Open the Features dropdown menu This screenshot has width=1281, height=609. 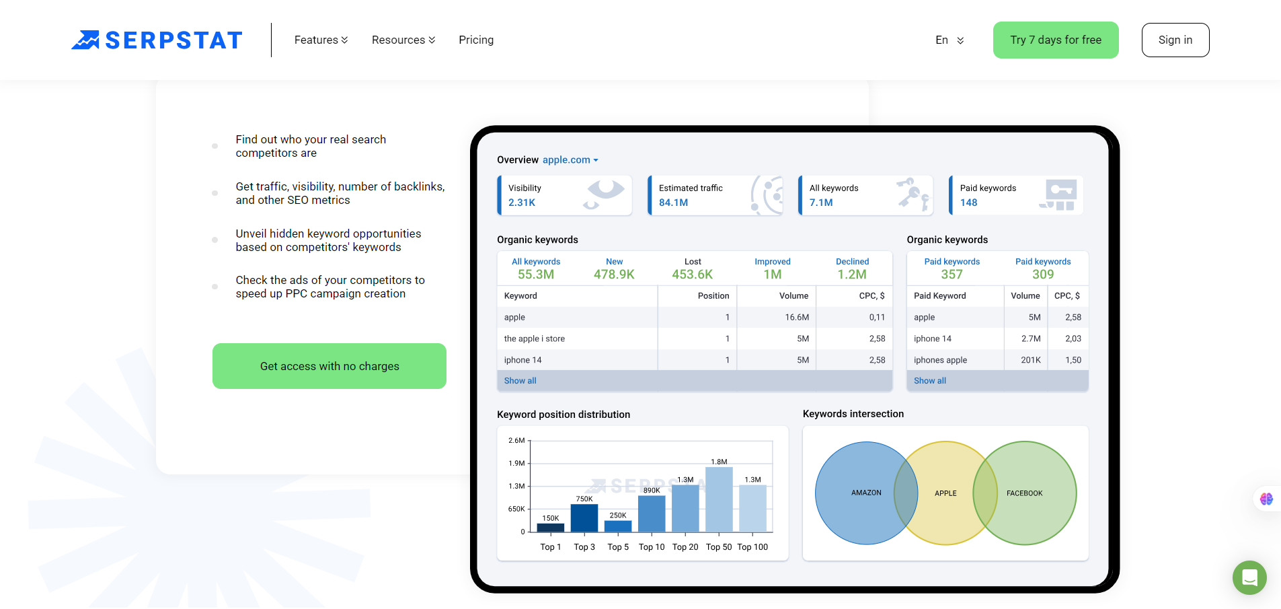(x=321, y=40)
